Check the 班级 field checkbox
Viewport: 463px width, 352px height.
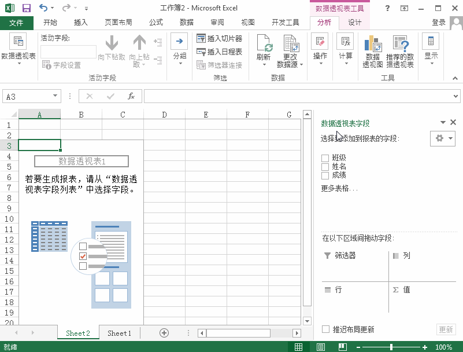tap(326, 157)
